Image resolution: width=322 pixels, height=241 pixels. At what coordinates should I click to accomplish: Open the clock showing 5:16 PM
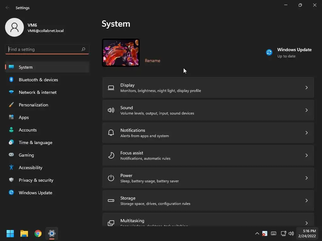click(307, 233)
